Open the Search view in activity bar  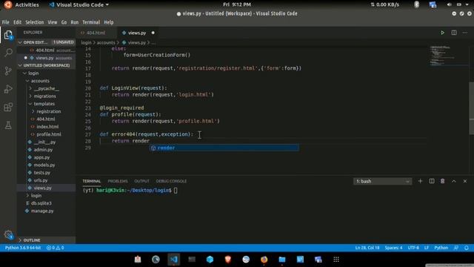click(x=8, y=53)
